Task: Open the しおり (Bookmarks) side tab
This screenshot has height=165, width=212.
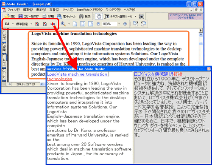Action: (x=4, y=37)
